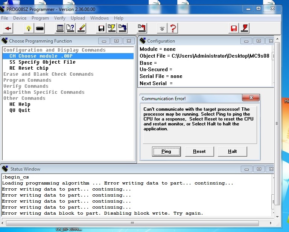This screenshot has width=289, height=232.
Task: Click the Status Window vertical scrollbar
Action: point(278,196)
